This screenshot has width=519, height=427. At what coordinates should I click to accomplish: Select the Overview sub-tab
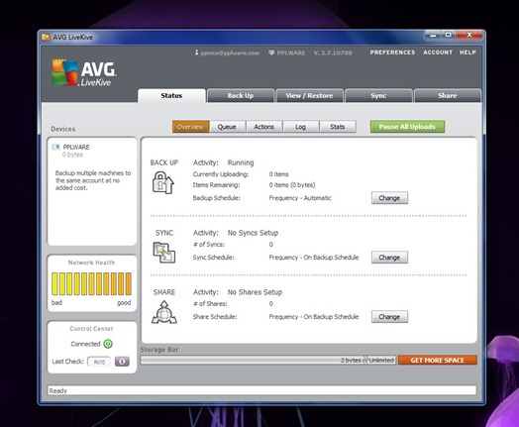[190, 127]
